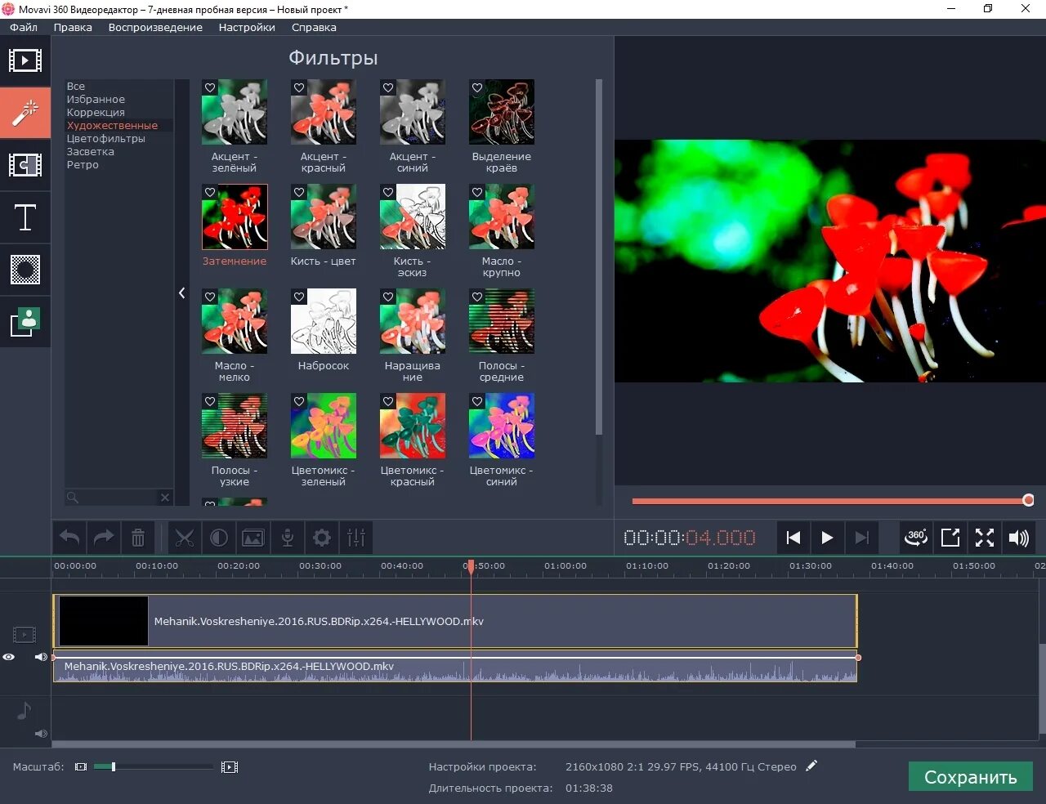The height and width of the screenshot is (804, 1046).
Task: Favorite the Затемнение filter
Action: pyautogui.click(x=210, y=192)
